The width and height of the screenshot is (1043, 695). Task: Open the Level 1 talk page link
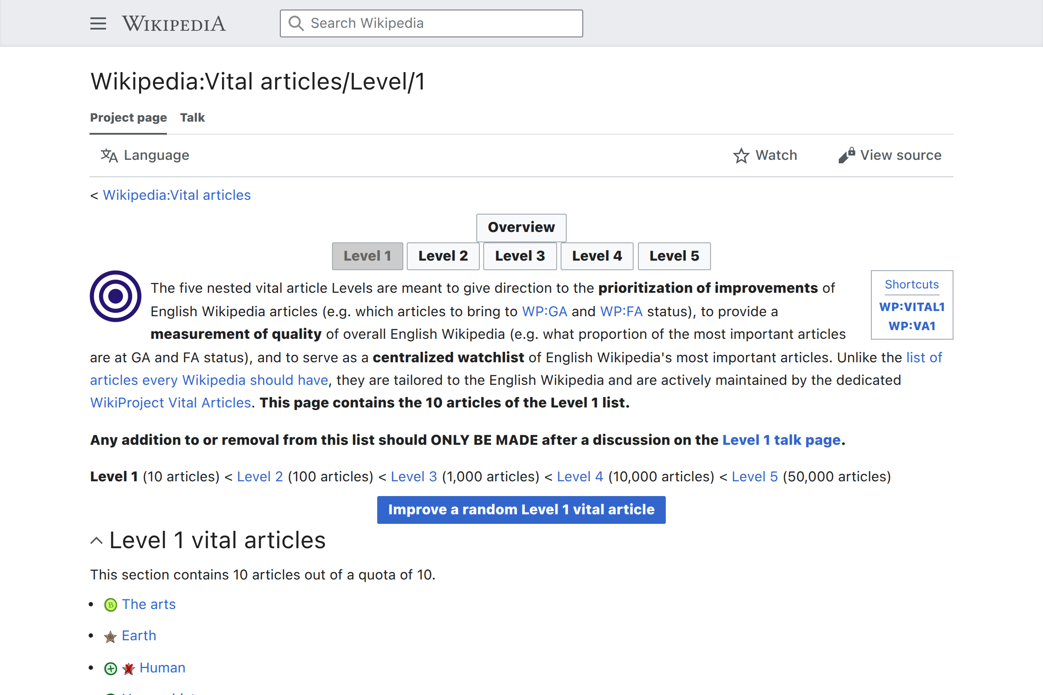coord(781,440)
